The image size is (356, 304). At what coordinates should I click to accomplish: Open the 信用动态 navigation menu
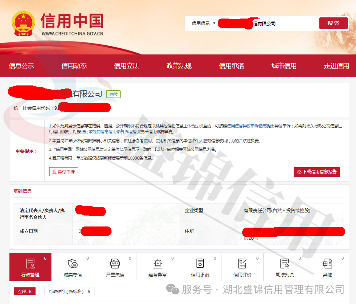point(74,65)
